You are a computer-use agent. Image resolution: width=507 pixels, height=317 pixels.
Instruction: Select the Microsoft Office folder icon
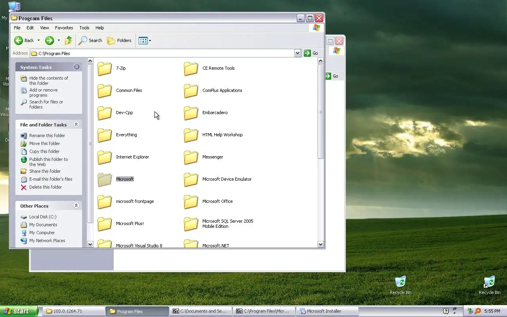[191, 201]
